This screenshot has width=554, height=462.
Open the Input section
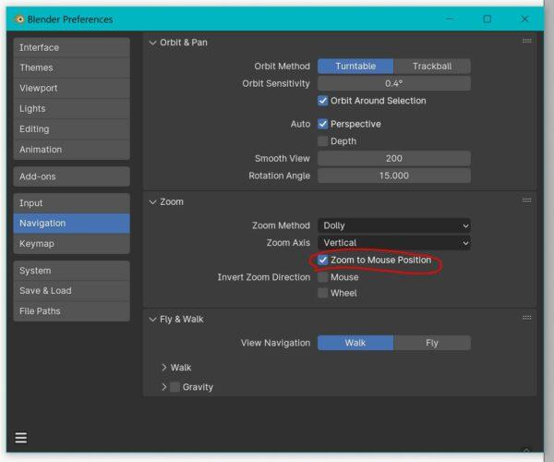72,203
